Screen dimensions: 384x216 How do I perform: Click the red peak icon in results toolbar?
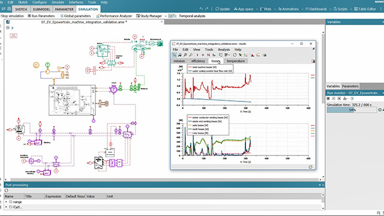click(253, 55)
